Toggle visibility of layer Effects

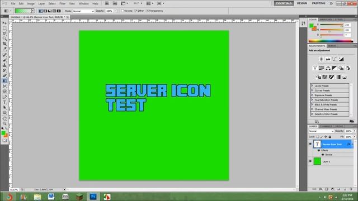point(319,150)
